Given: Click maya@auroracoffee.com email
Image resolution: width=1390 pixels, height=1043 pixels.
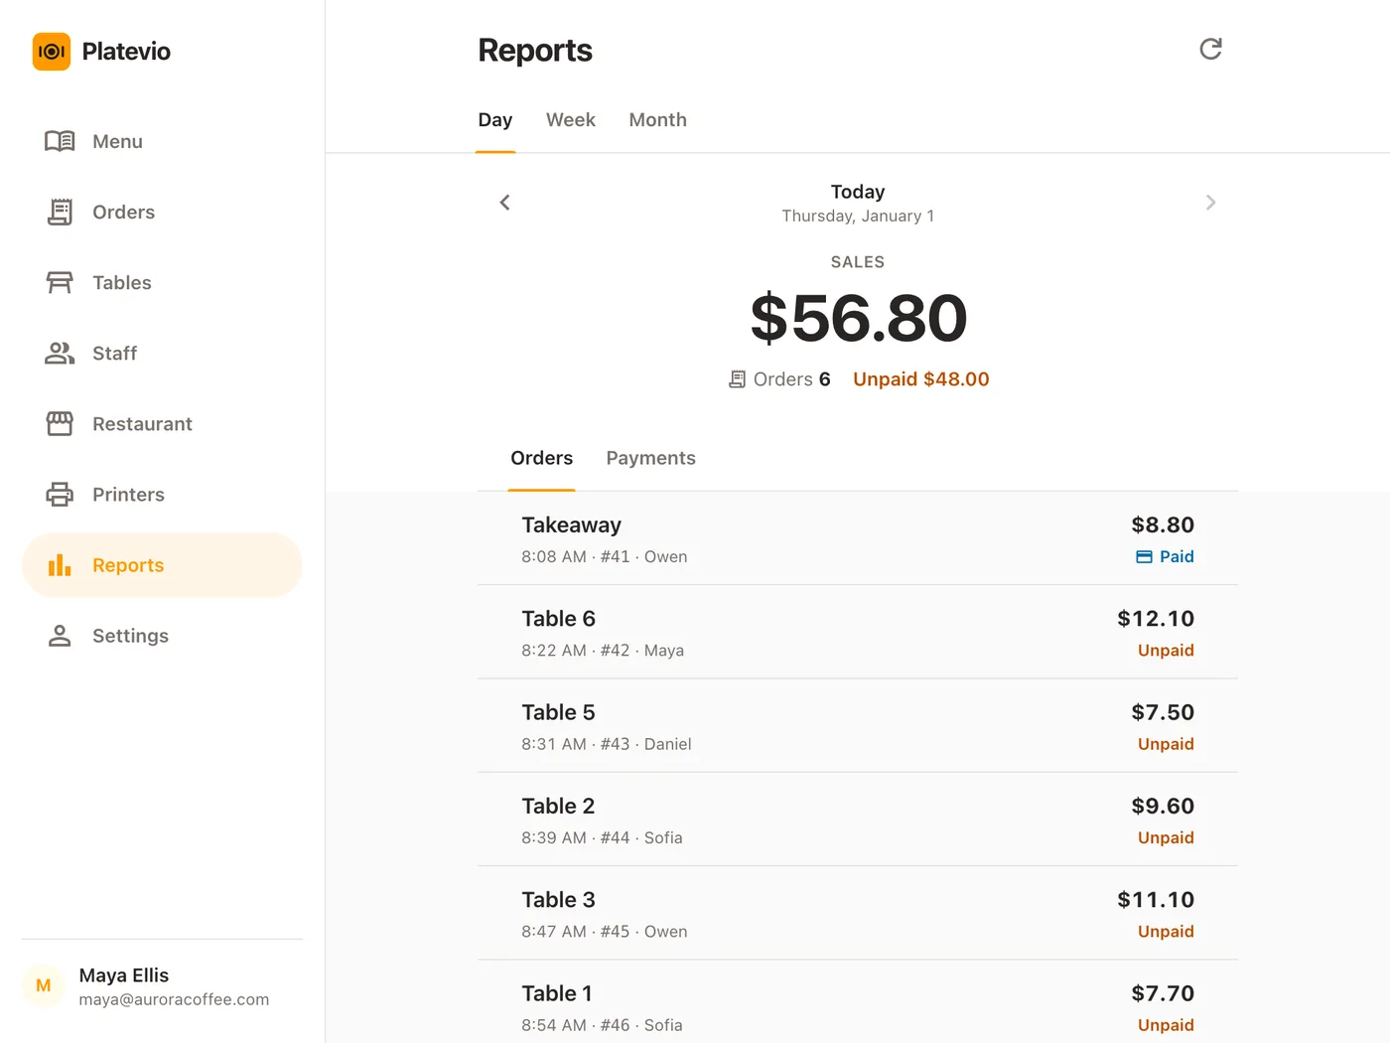Looking at the screenshot, I should pyautogui.click(x=174, y=999).
